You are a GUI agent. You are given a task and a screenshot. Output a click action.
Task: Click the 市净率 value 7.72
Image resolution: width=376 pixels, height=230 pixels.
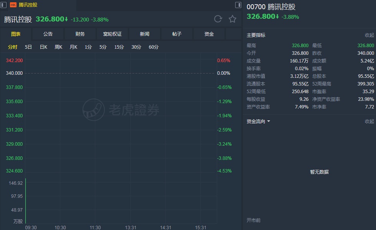point(369,107)
